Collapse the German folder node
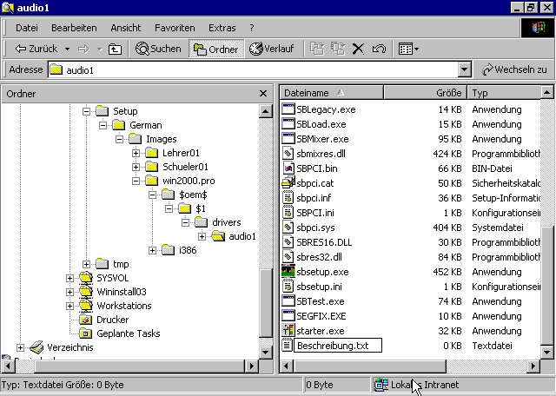 click(103, 125)
